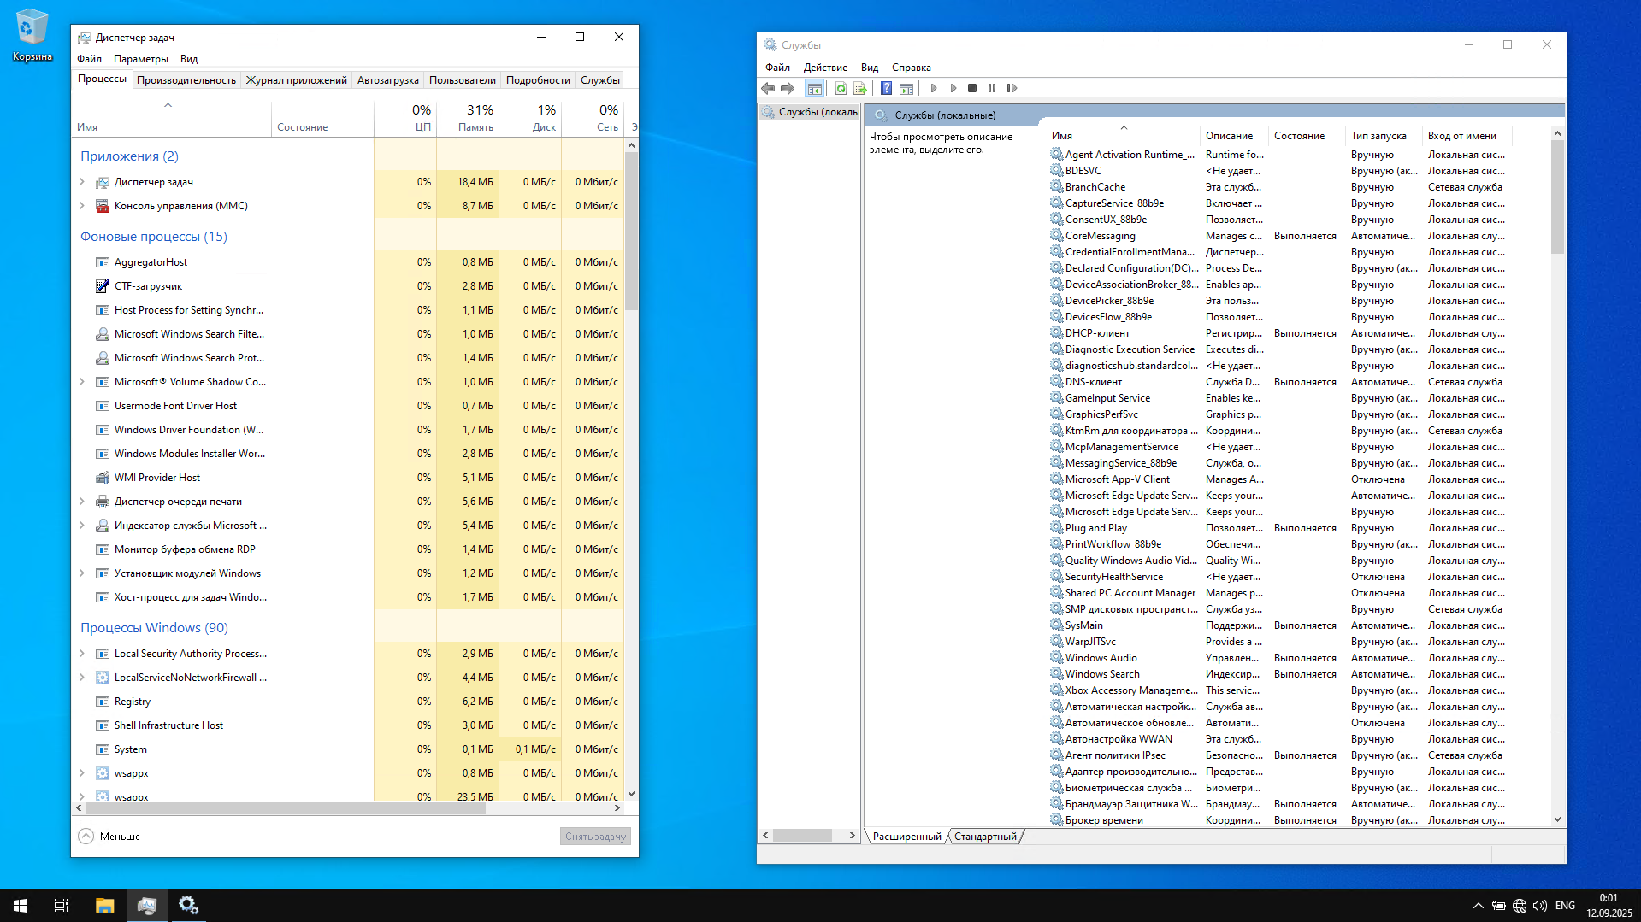This screenshot has height=922, width=1641.
Task: Open the Справка menu in Services
Action: click(x=912, y=68)
